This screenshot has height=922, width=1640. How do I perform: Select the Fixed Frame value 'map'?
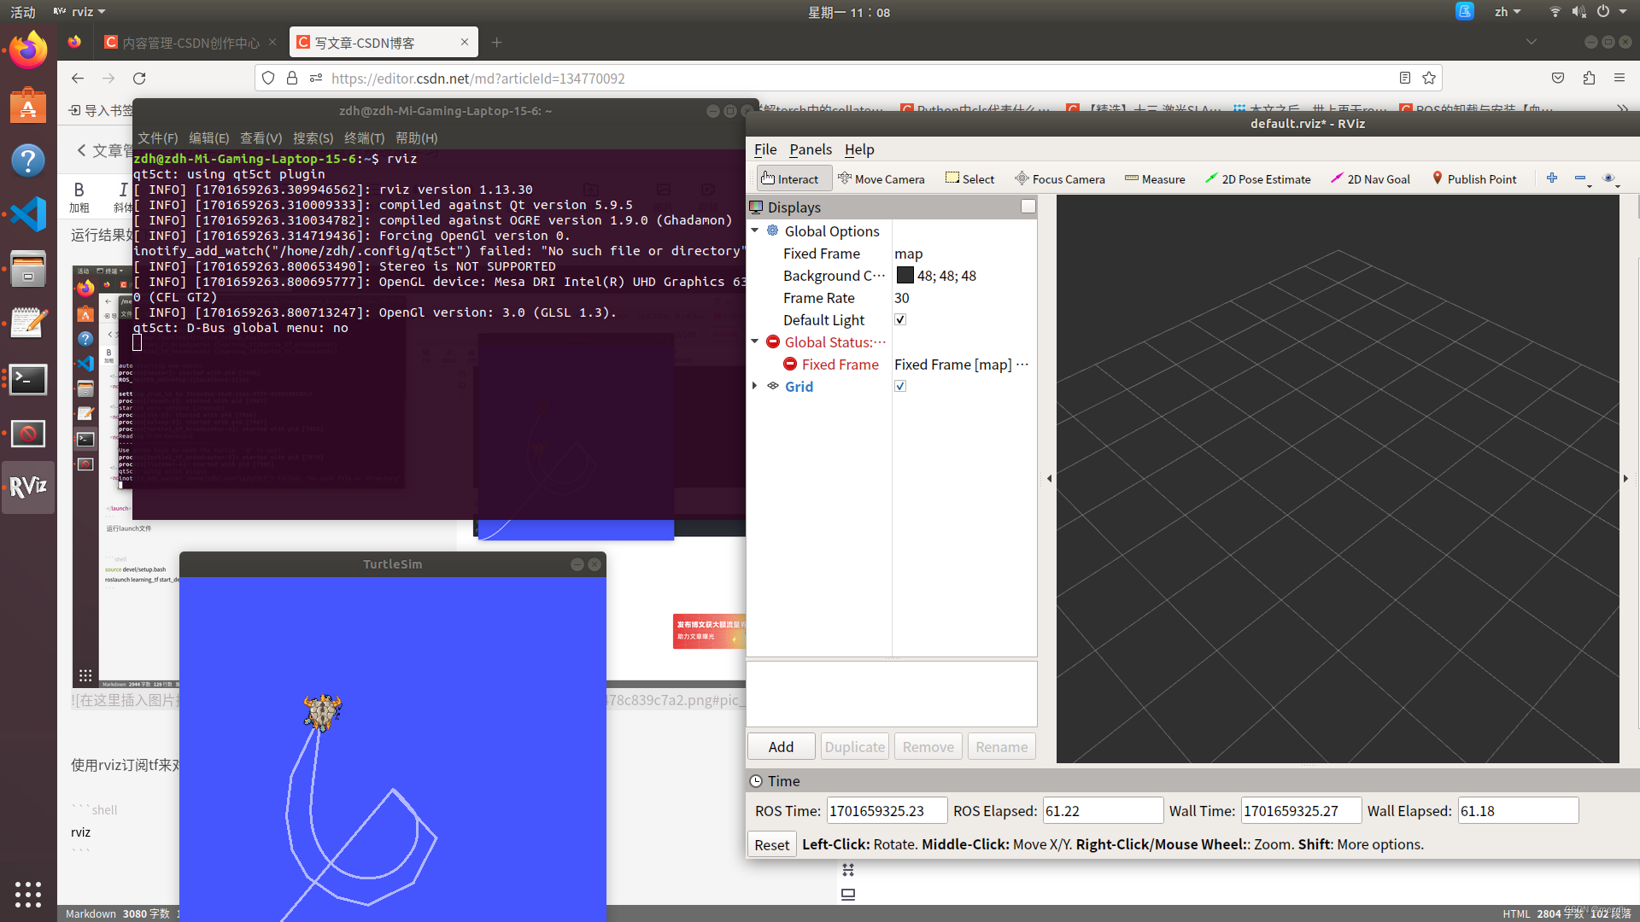point(908,254)
